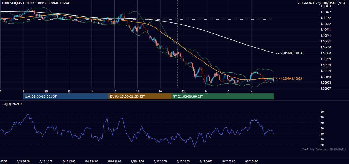Click hour label 18 under price chart
Screen dimensions: 349x164
click(138, 91)
